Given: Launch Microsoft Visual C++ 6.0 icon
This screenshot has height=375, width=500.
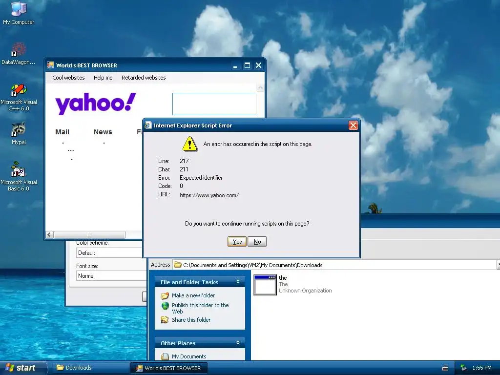Looking at the screenshot, I should [19, 97].
